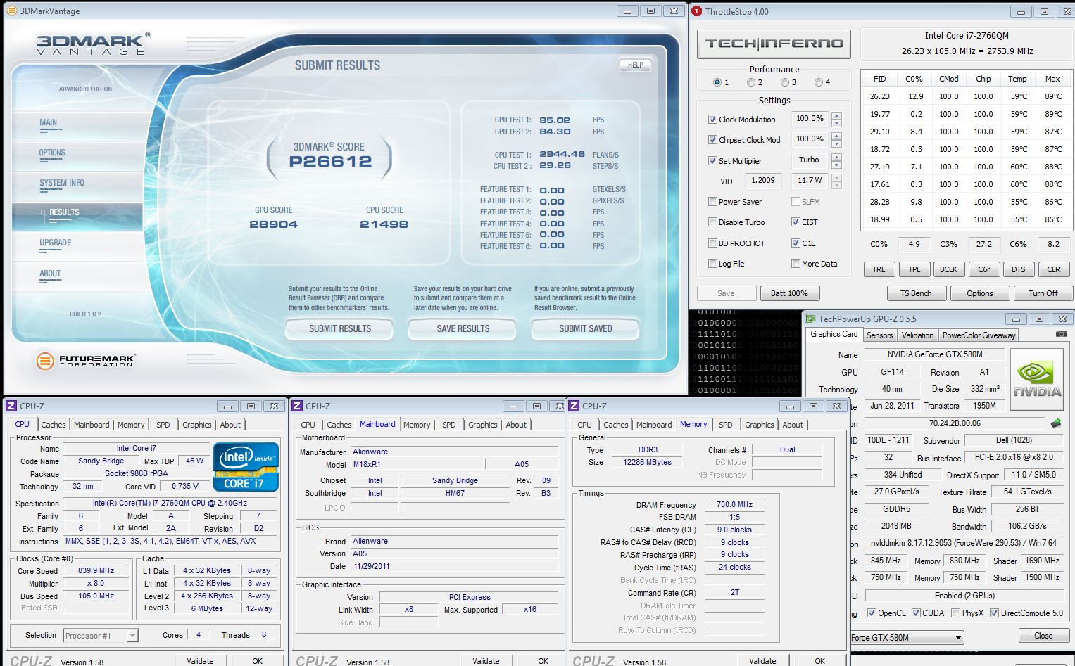Open the Caches tab in the CPU window

click(53, 425)
